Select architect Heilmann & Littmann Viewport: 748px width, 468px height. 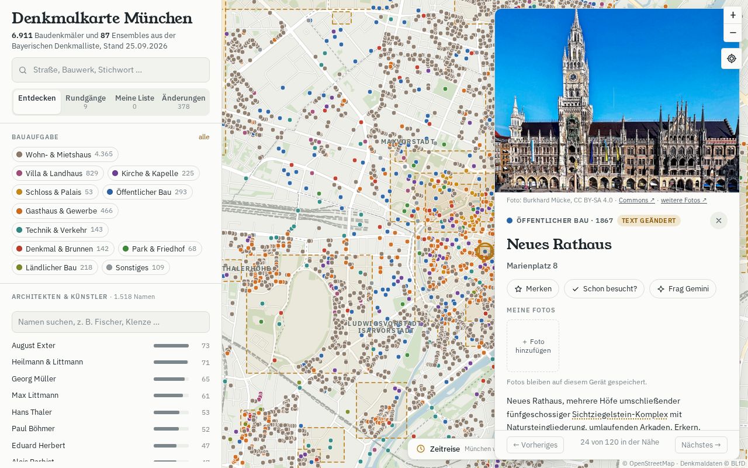click(x=110, y=362)
